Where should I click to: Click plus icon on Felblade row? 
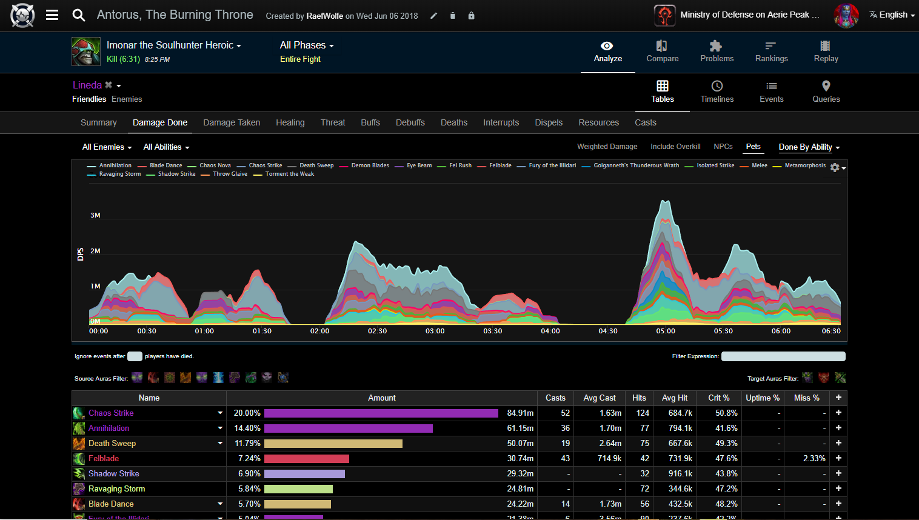coord(838,458)
